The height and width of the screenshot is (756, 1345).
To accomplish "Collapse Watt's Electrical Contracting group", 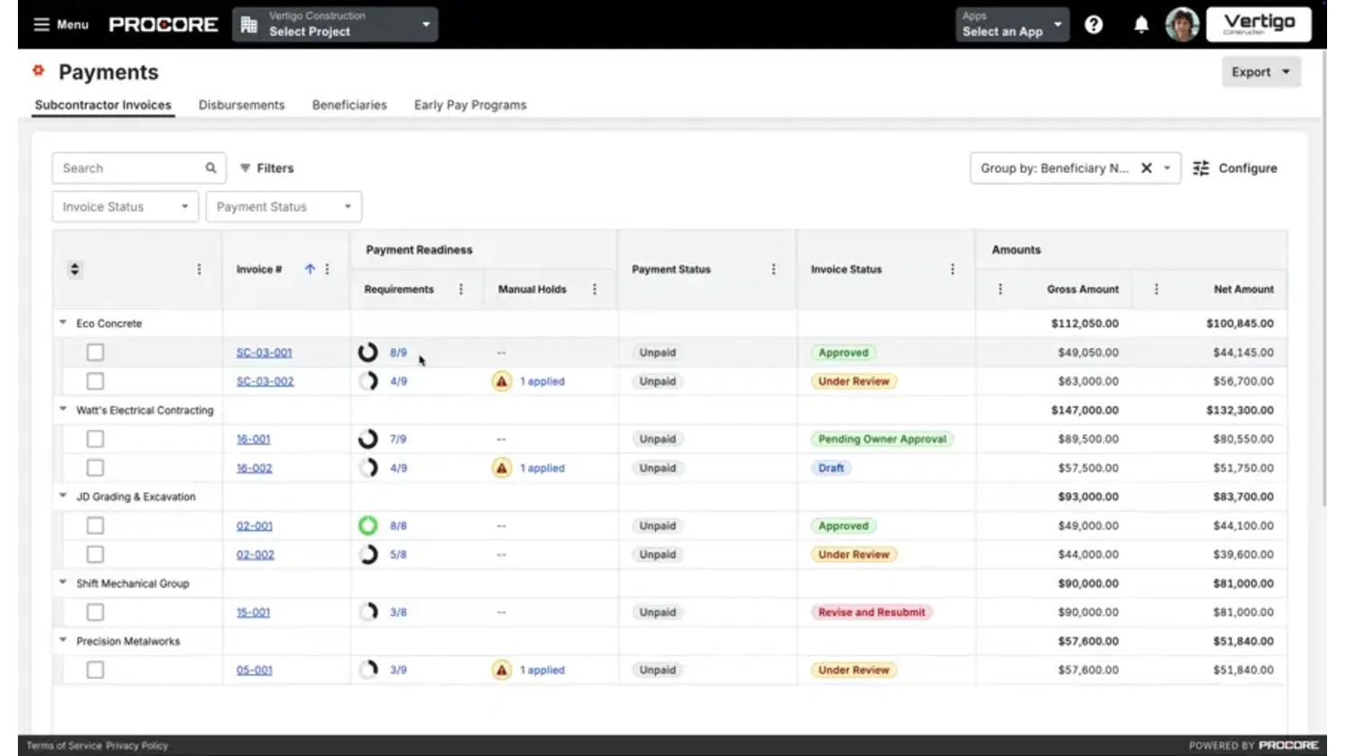I will [x=63, y=410].
